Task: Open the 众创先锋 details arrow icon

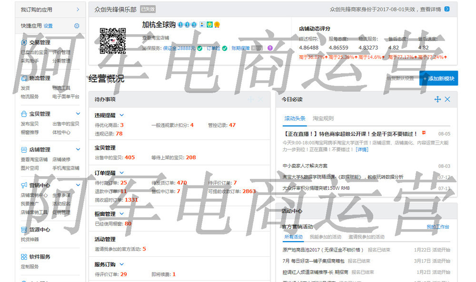Action: pos(447,9)
